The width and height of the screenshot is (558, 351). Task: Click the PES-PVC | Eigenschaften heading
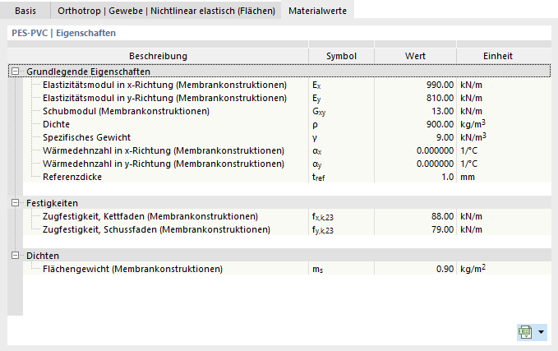coord(64,33)
